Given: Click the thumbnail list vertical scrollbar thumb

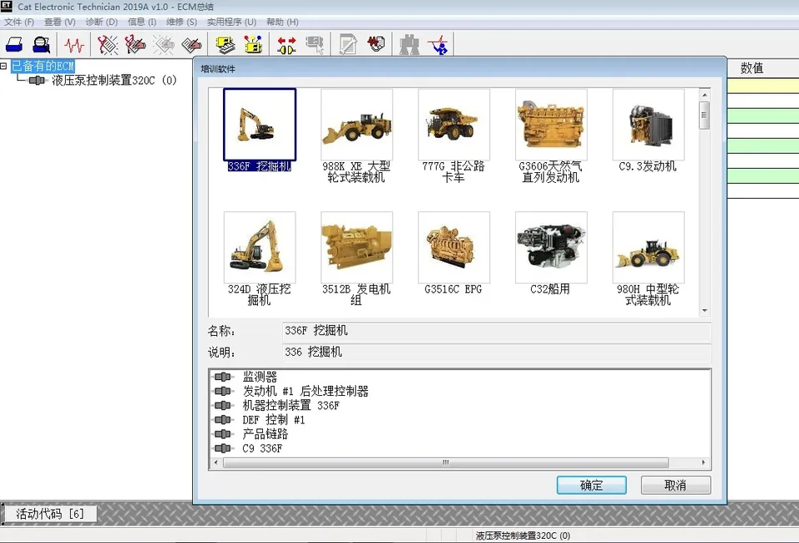Looking at the screenshot, I should (705, 115).
